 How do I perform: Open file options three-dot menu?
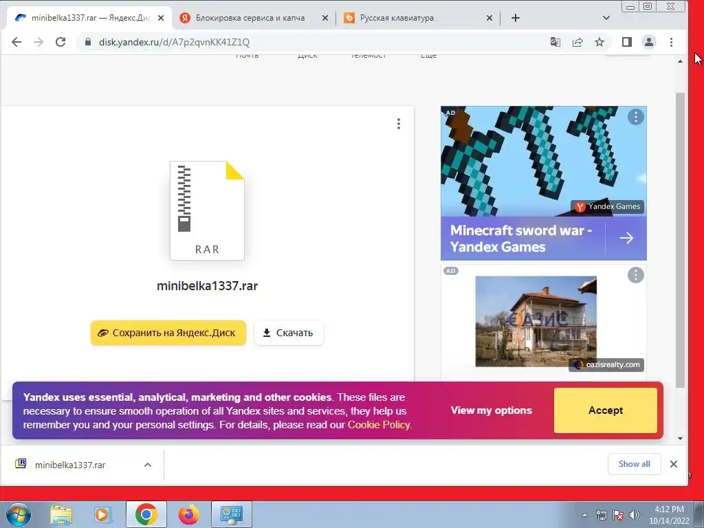(x=399, y=124)
